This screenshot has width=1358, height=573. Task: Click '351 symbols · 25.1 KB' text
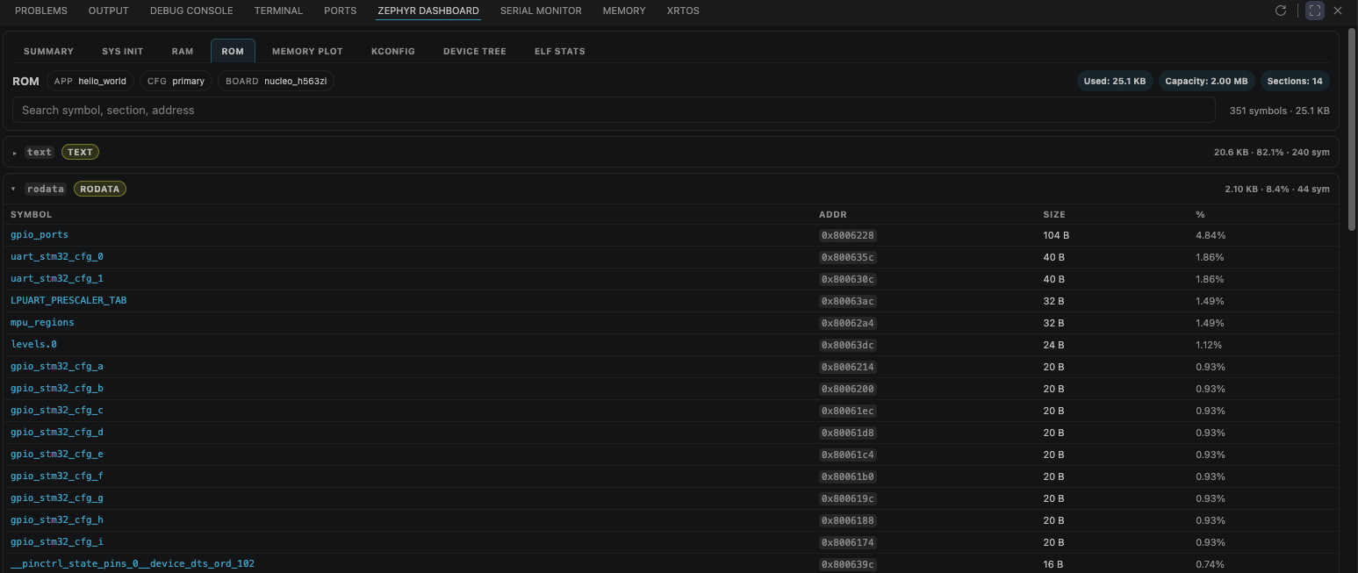pyautogui.click(x=1280, y=111)
